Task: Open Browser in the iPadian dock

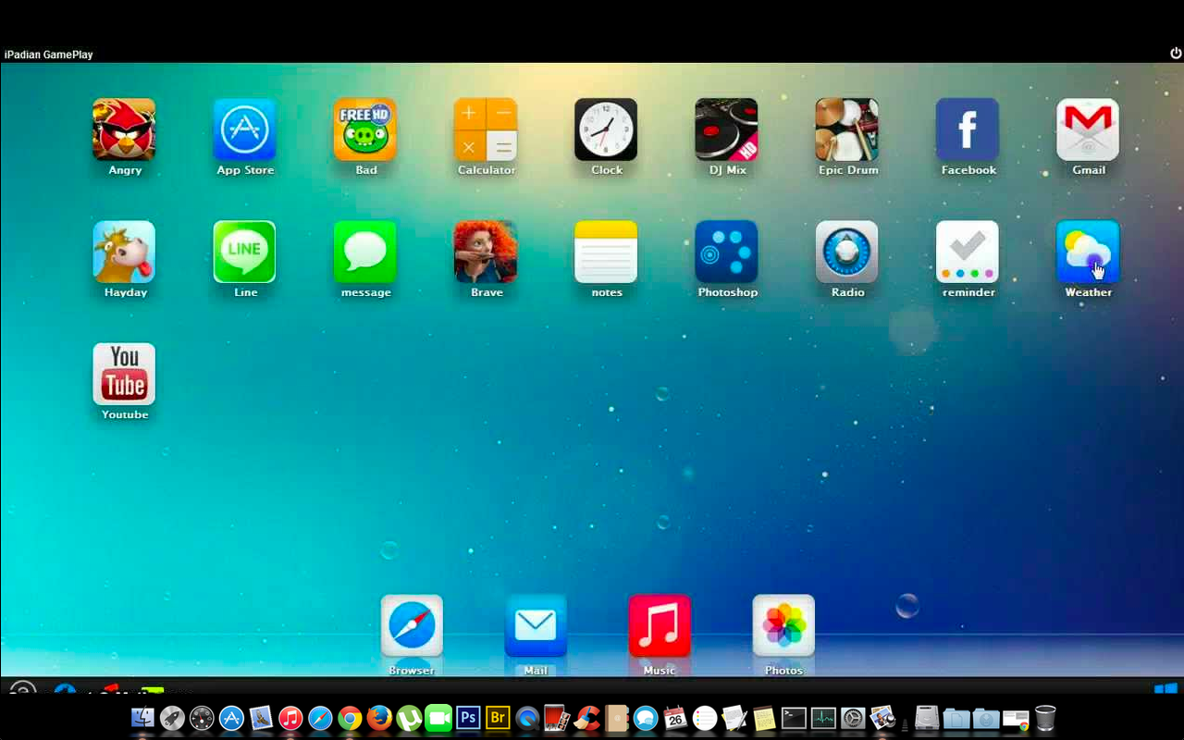Action: click(x=412, y=626)
